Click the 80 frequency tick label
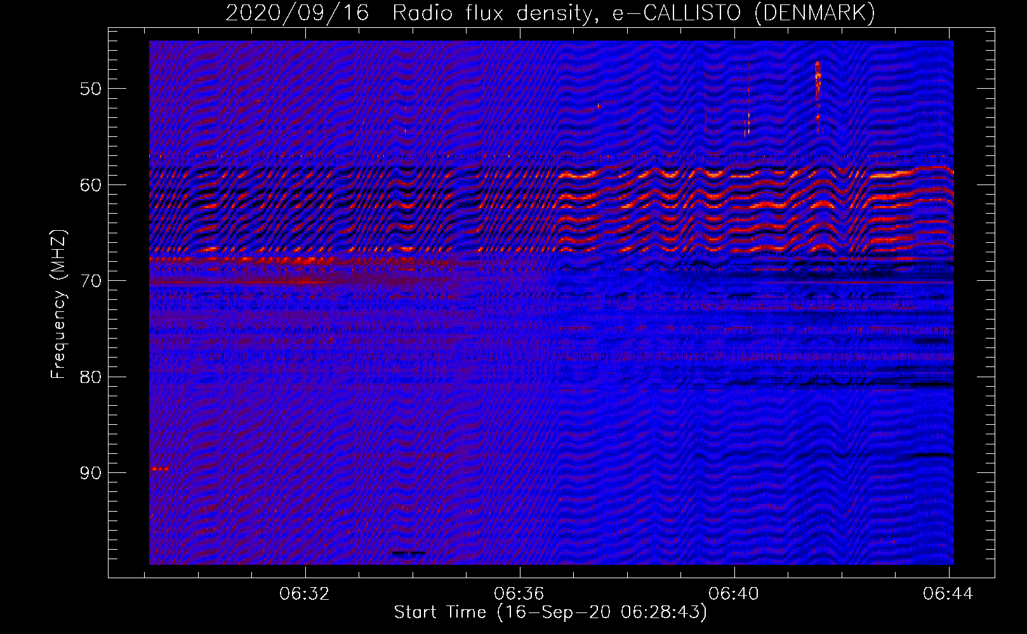1027x634 pixels. tap(90, 377)
